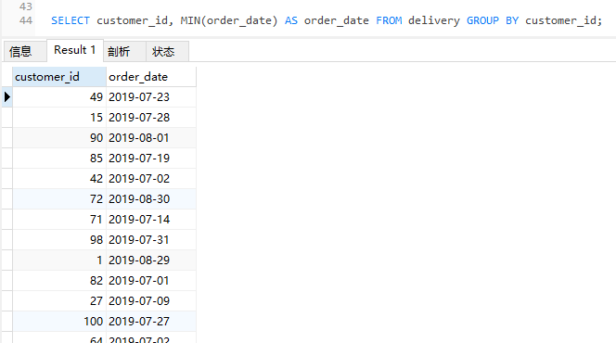Select order_date cell 2019-08-01
Image resolution: width=616 pixels, height=343 pixels.
click(x=151, y=138)
